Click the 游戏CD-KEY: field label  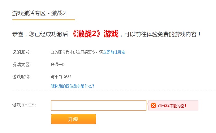coord(24,105)
